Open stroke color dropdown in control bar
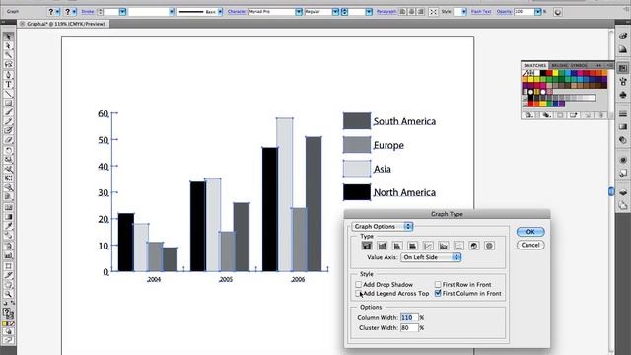Screen dimensions: 631x355 click(x=74, y=12)
